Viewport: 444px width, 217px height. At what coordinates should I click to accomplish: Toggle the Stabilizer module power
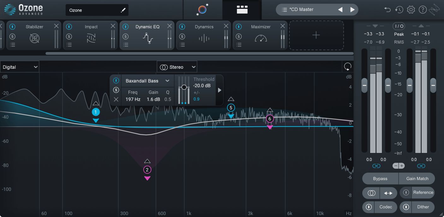point(12,27)
